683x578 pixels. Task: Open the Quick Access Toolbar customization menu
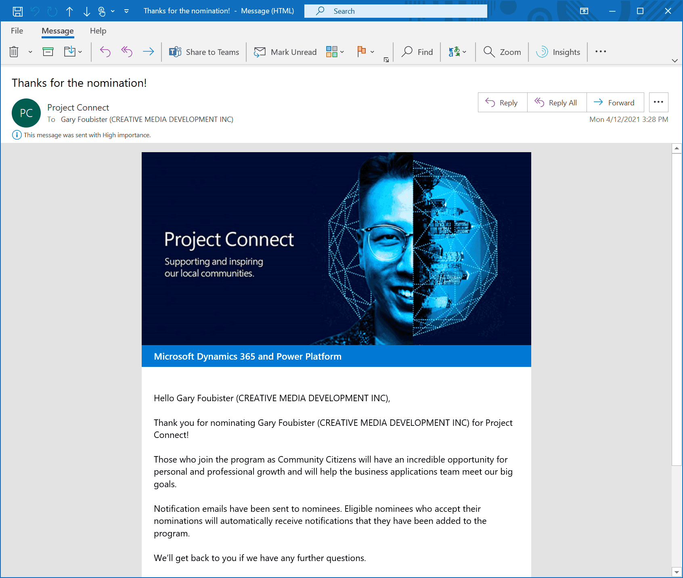pos(126,11)
